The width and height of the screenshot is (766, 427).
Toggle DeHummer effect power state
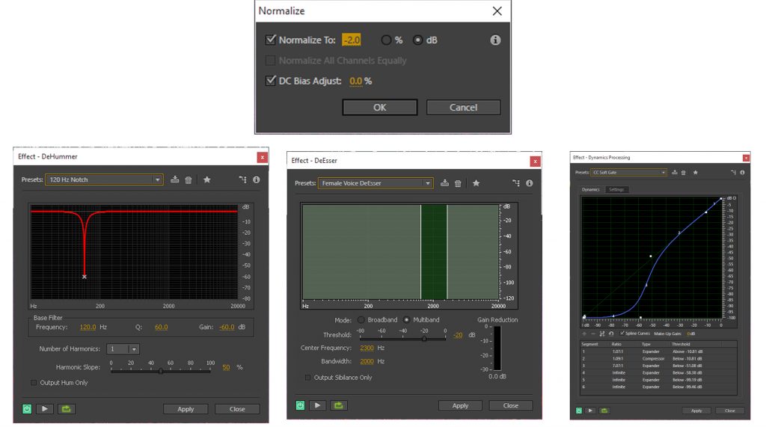click(27, 409)
